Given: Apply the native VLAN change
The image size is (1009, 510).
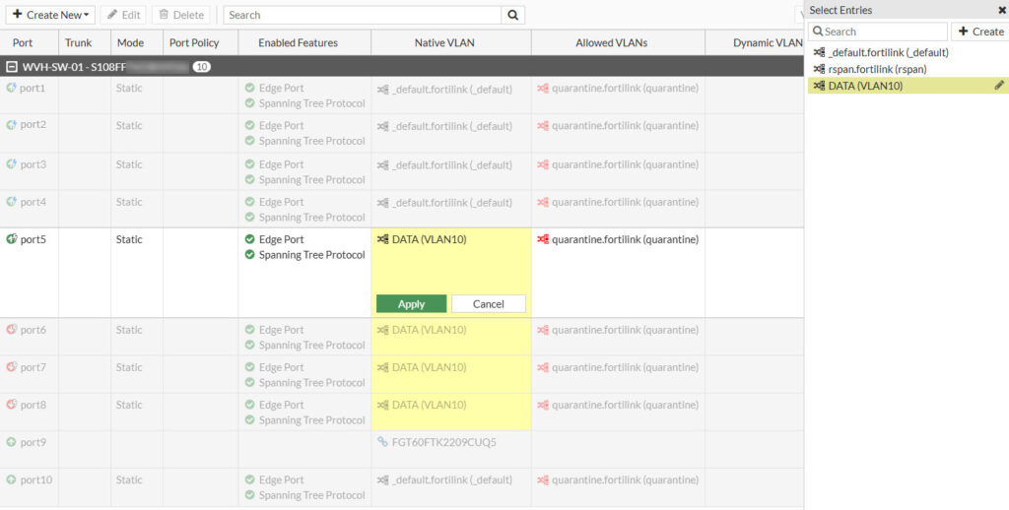Looking at the screenshot, I should 411,304.
